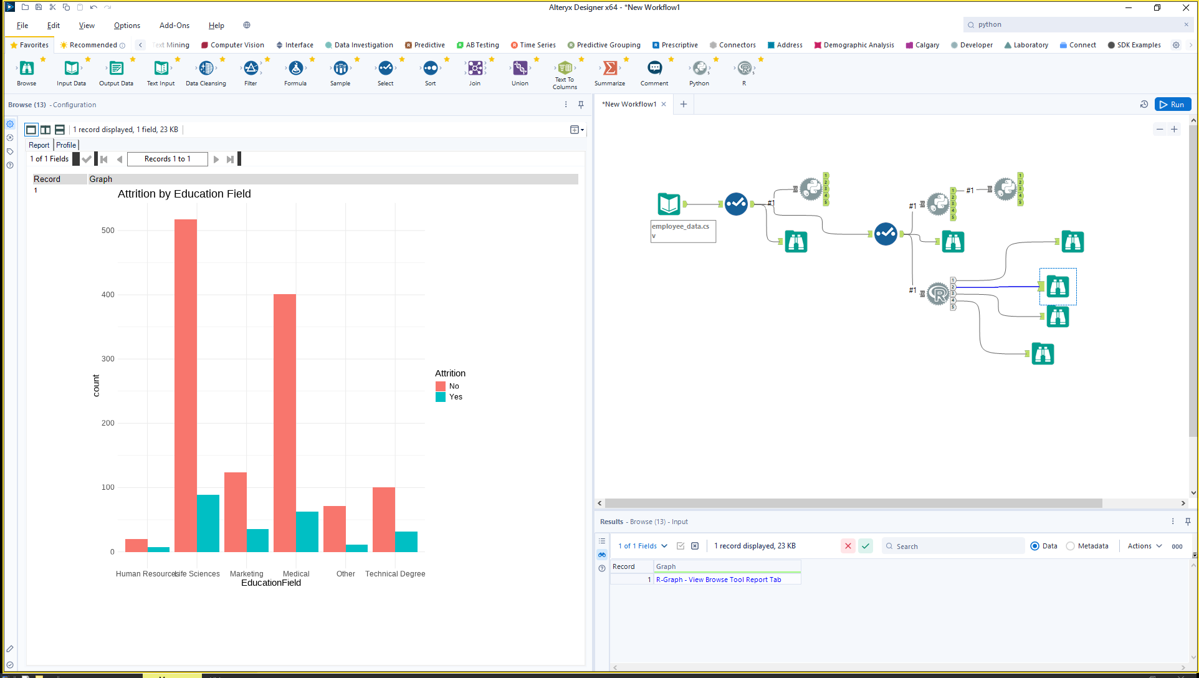Click the Python tool in the tool palette
Screen dimensions: 1199x678
pos(699,69)
